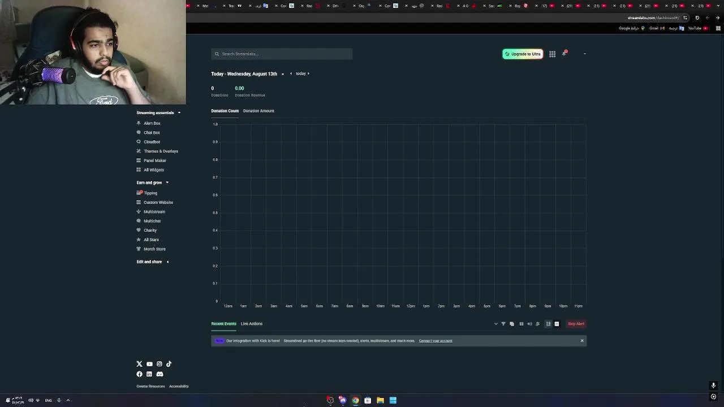
Task: Open the notifications bell icon
Action: tap(564, 53)
